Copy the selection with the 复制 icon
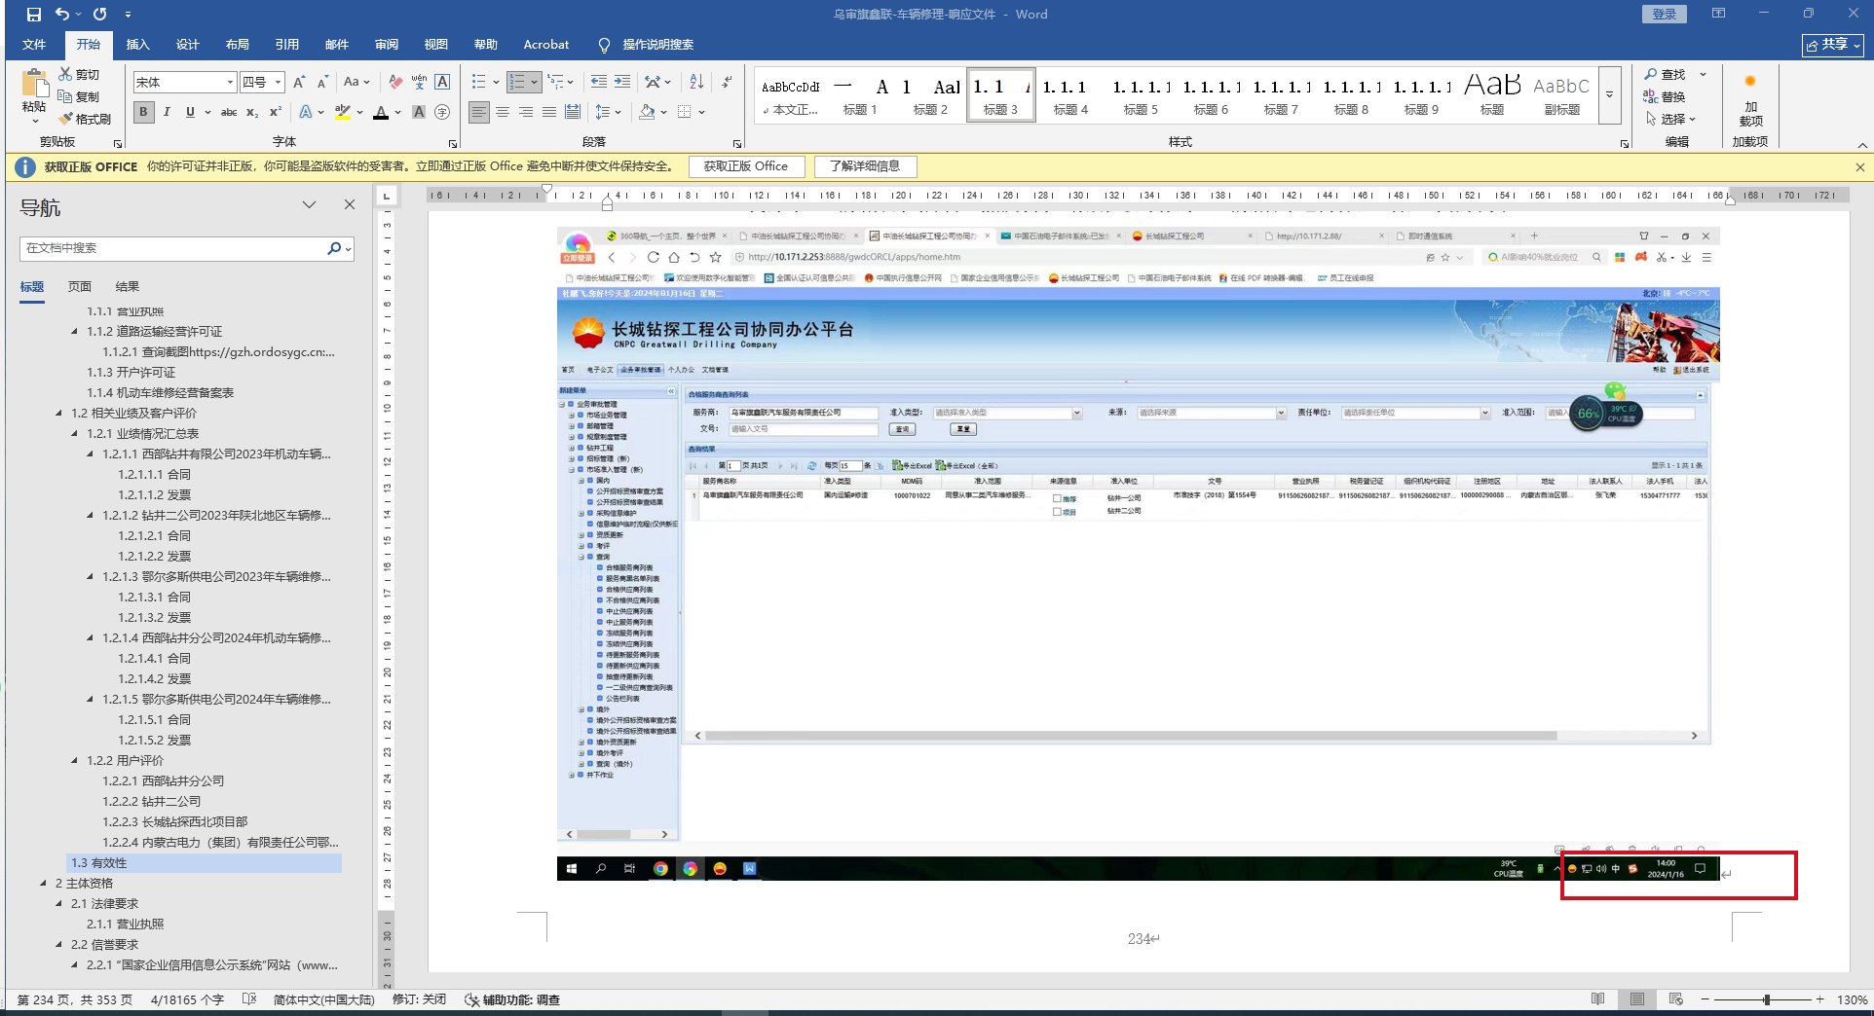This screenshot has width=1874, height=1016. 79,96
